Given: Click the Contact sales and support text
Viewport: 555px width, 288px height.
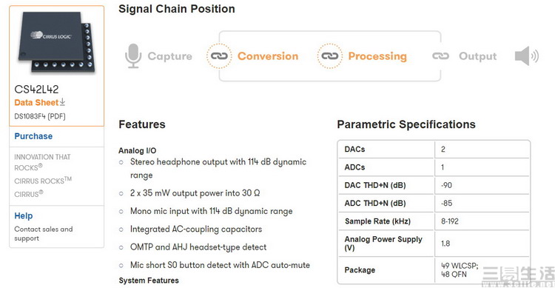Looking at the screenshot, I should 44,233.
